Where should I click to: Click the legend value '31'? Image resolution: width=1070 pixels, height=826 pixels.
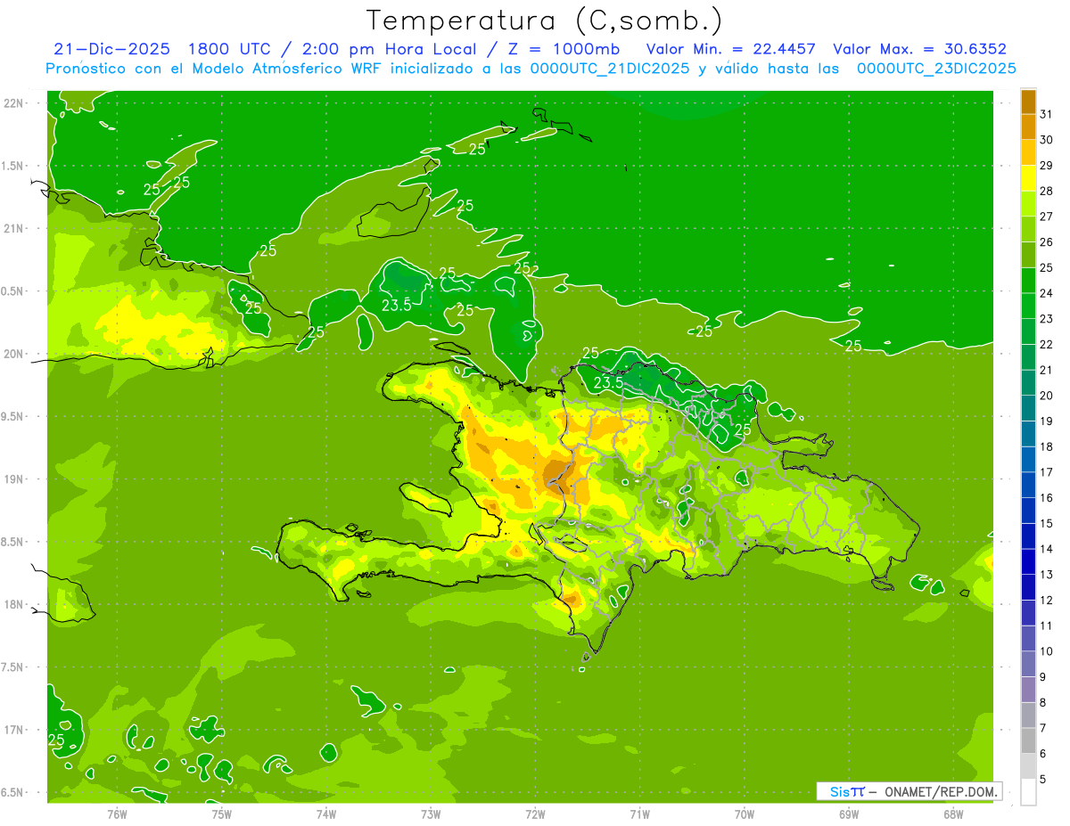pos(1047,114)
